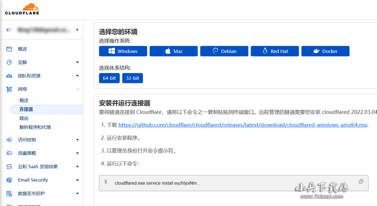Image resolution: width=377 pixels, height=206 pixels.
Task: Click the Cloudflare logo
Action: pyautogui.click(x=22, y=9)
